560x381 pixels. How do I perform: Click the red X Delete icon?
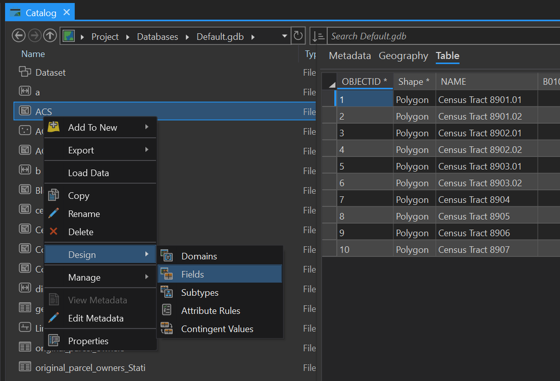coord(54,231)
